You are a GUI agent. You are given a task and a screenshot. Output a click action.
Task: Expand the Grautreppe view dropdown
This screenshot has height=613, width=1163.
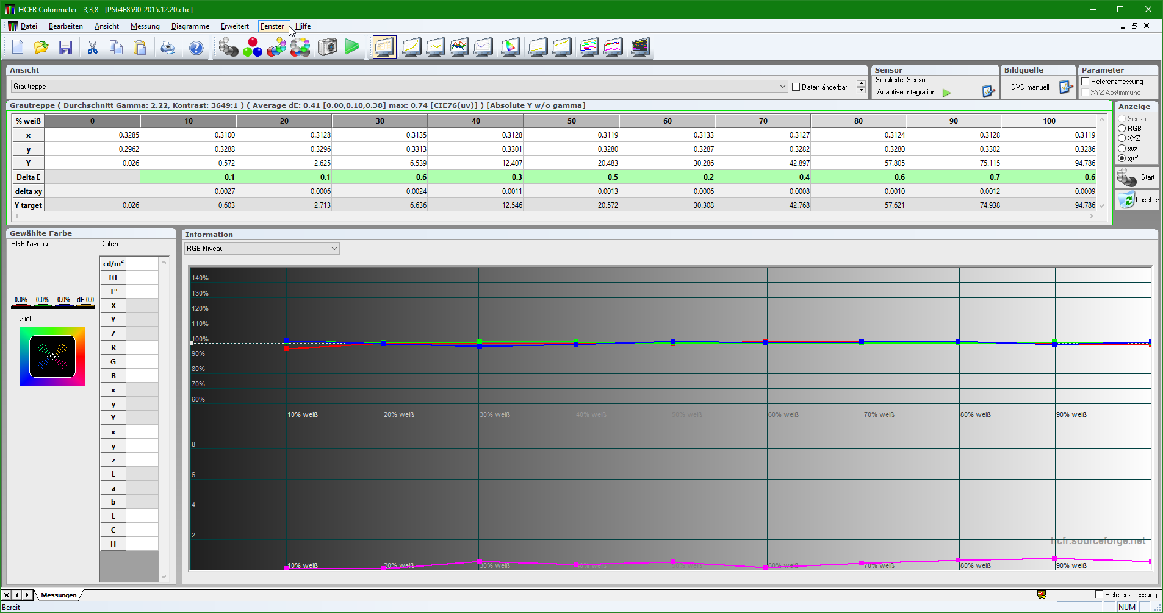click(782, 87)
